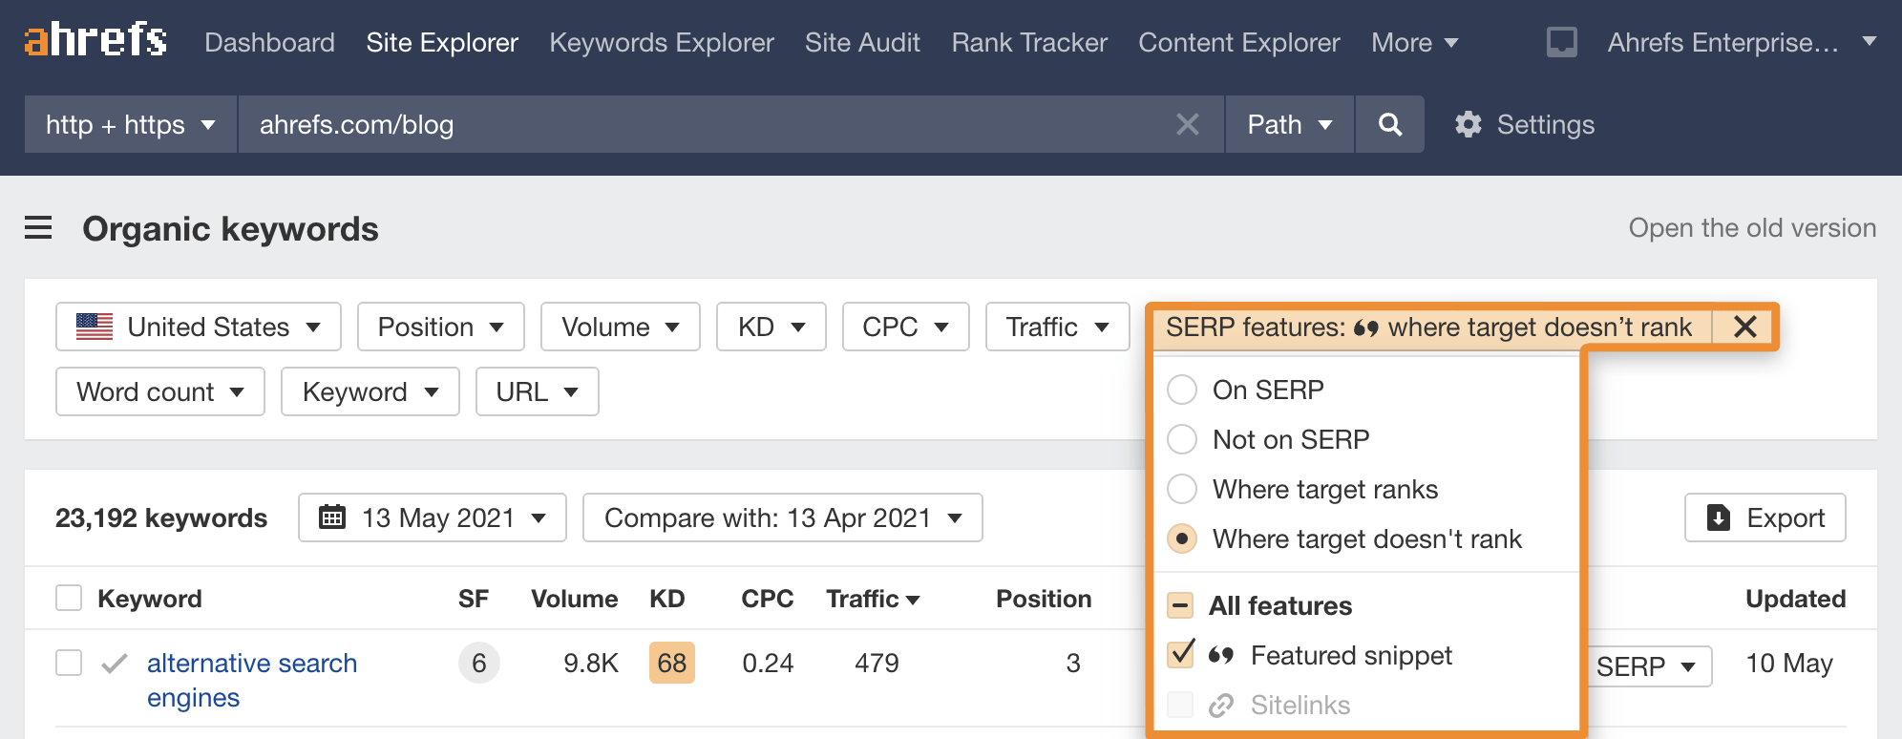Select the On SERP radio option

coord(1182,390)
